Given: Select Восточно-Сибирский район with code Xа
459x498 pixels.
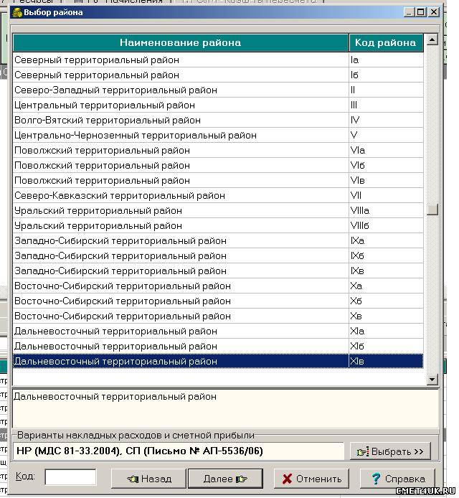Looking at the screenshot, I should click(218, 286).
